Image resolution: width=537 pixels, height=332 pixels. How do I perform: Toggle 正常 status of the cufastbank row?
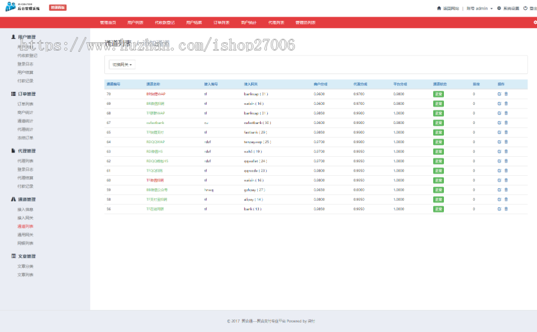point(439,123)
